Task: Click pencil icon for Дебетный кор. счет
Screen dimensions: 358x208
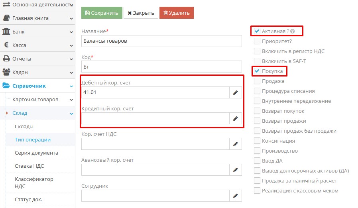Action: (x=235, y=92)
